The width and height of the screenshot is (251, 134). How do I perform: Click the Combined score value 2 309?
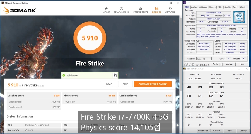pyautogui.click(x=168, y=96)
